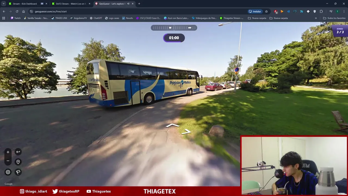Screen dimensions: 348x196
Task: Open the white diamond-tag extension icon
Action: point(308,11)
